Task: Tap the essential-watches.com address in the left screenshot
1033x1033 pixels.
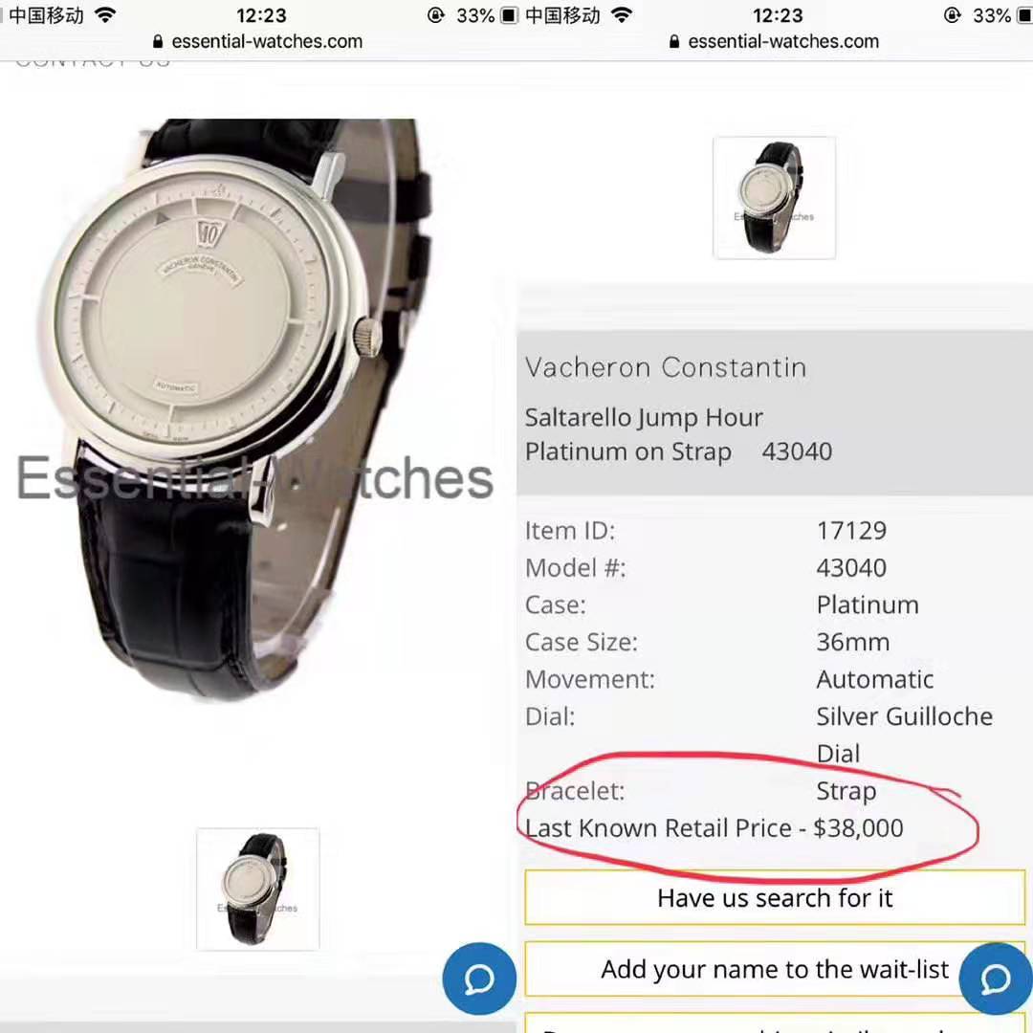Action: click(x=267, y=41)
